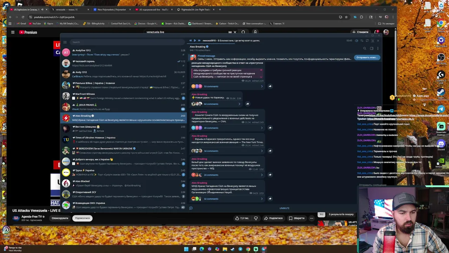
Task: Adjust Telegram audio player volume icon
Action: click(356, 40)
